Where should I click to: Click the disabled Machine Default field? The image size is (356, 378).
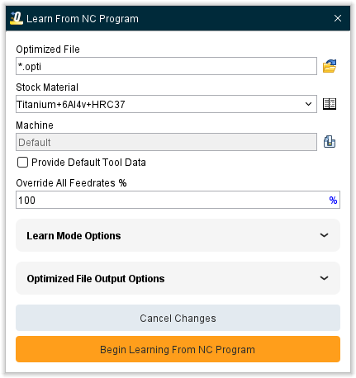click(x=166, y=142)
